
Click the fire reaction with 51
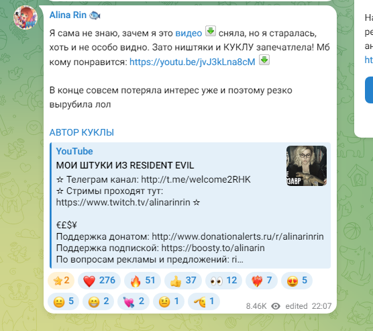[x=142, y=281]
